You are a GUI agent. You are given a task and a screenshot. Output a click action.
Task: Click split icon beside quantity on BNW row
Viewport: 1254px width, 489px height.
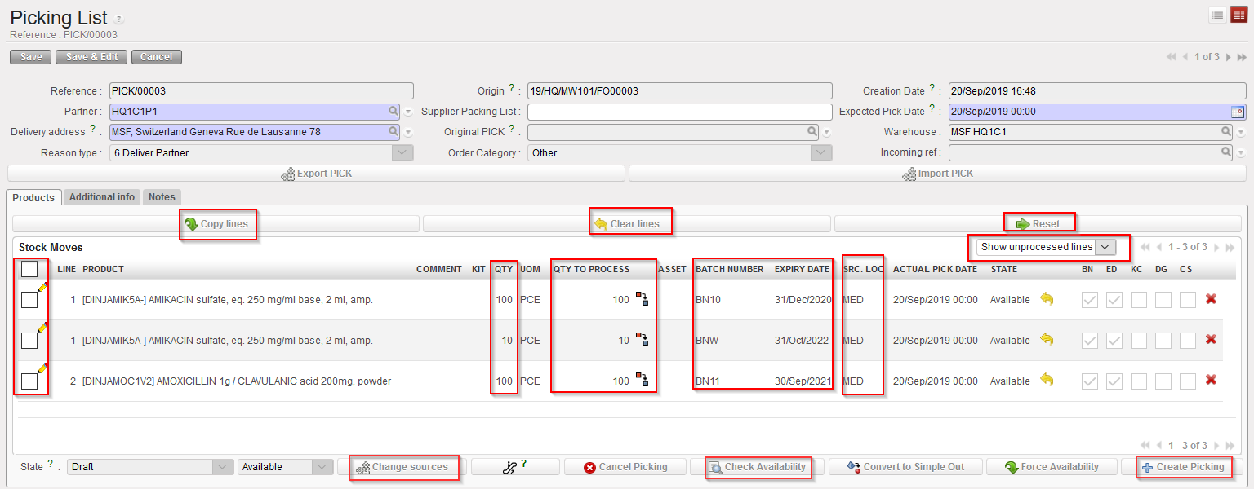click(643, 341)
